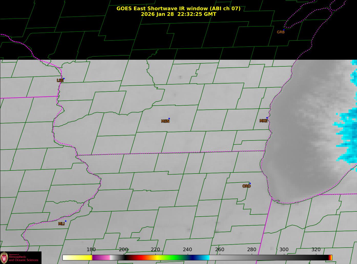
Task: Click the 280 color bar label
Action: 252,250
